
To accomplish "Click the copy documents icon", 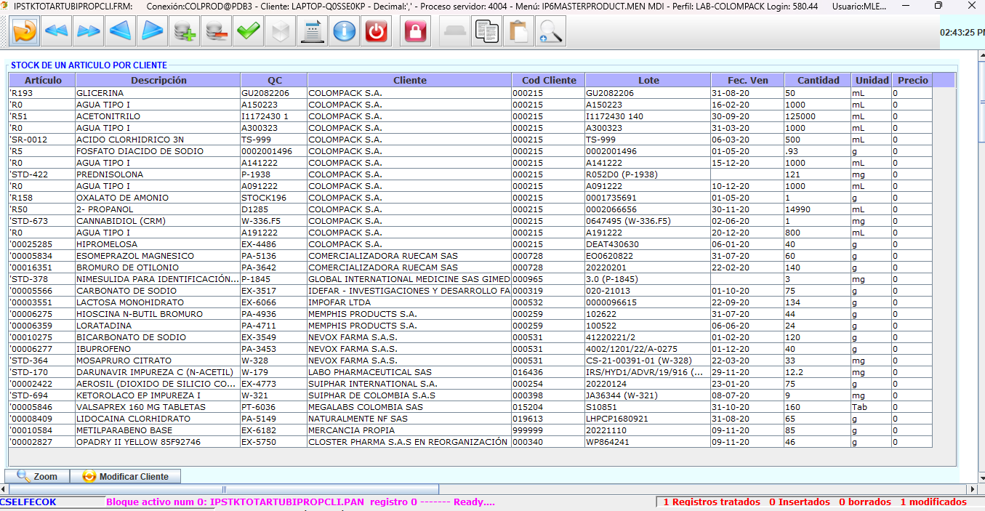I will point(487,31).
